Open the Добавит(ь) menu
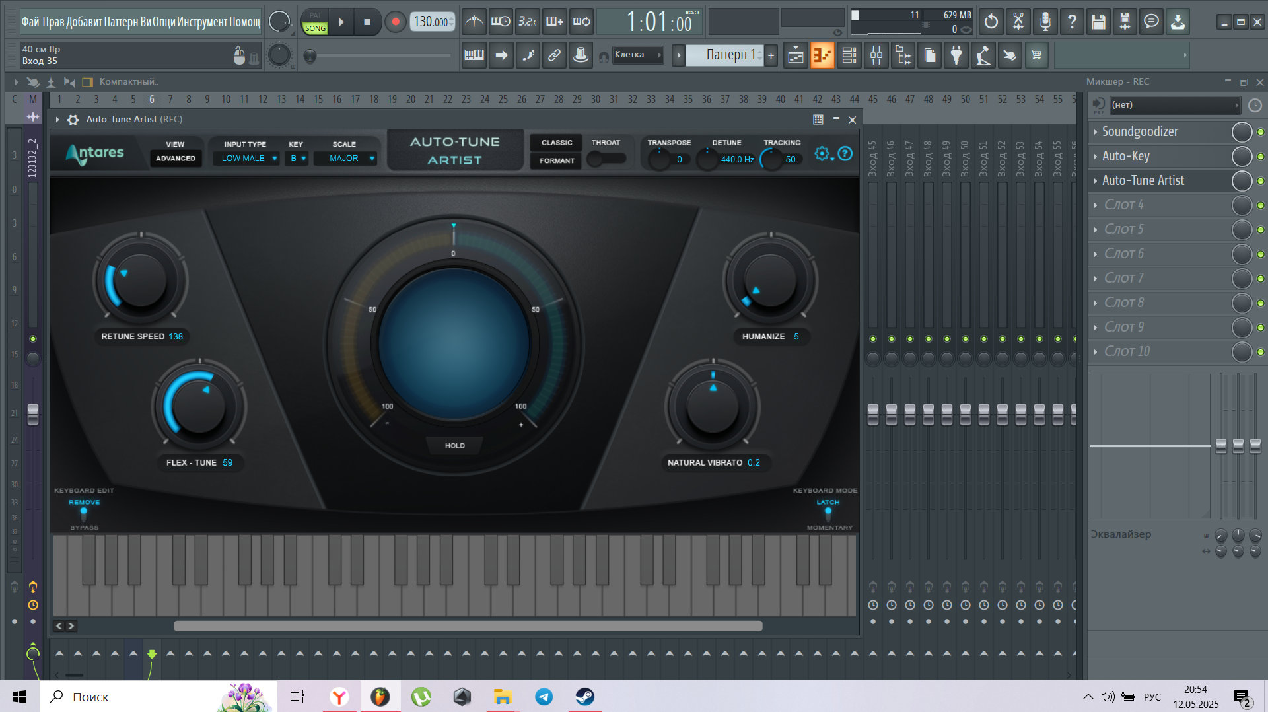The height and width of the screenshot is (712, 1268). point(84,22)
